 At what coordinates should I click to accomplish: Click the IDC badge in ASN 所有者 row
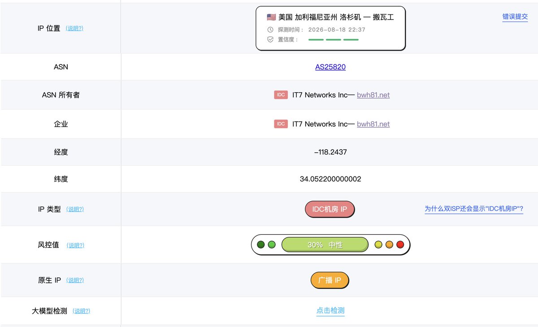[281, 95]
